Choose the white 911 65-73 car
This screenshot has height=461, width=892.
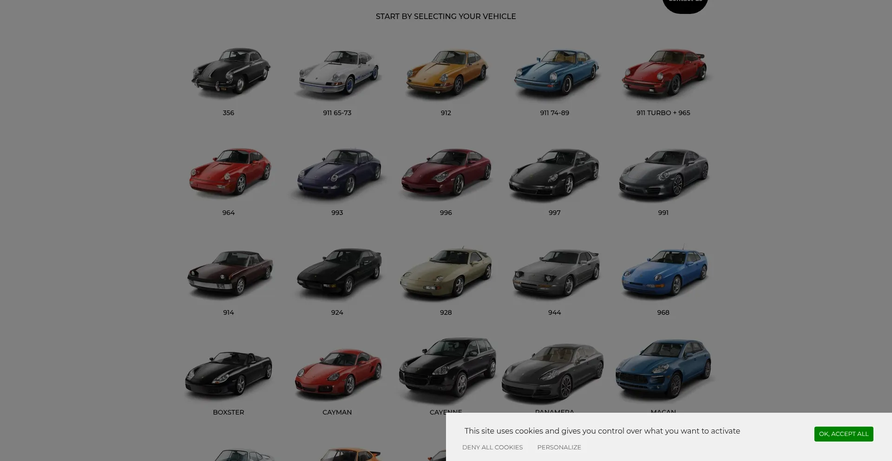pos(338,72)
